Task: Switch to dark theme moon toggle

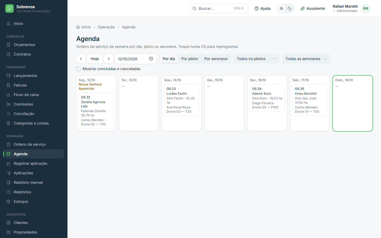Action: pos(289,8)
